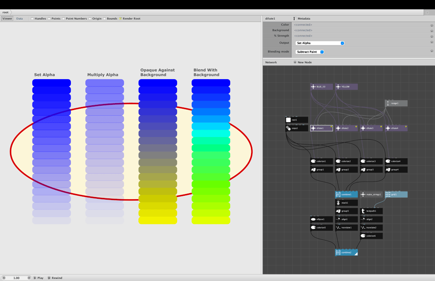Image resolution: width=435 pixels, height=281 pixels.
Task: Select the colorize4 node
Action: pos(396,161)
